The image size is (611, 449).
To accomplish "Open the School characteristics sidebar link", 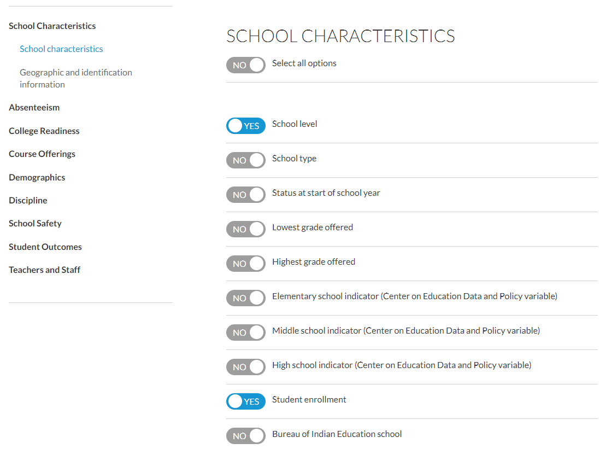I will click(61, 49).
